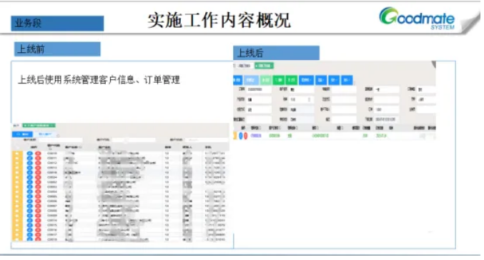
Task: Open the widest blue dropdown button in order toolbar
Action: click(x=306, y=80)
